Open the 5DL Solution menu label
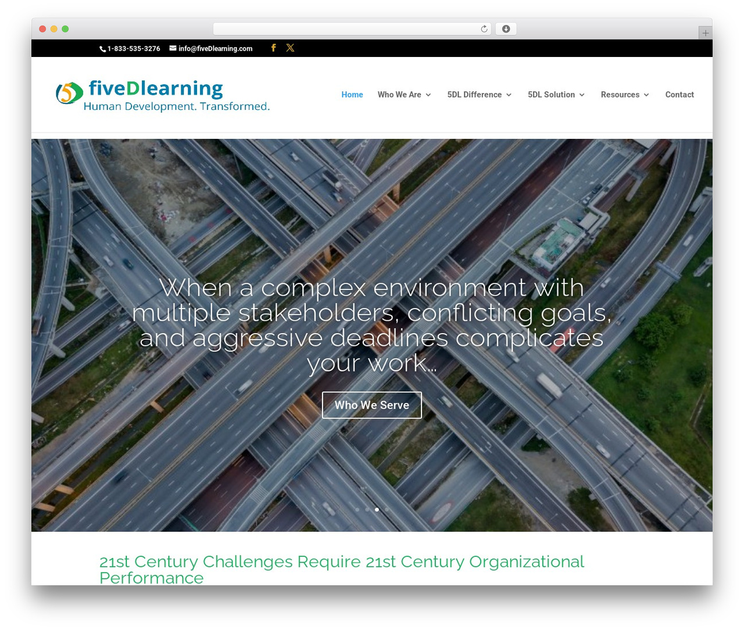The image size is (744, 630). [x=551, y=95]
